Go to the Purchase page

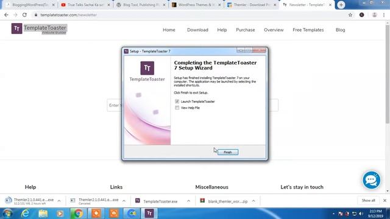[245, 30]
